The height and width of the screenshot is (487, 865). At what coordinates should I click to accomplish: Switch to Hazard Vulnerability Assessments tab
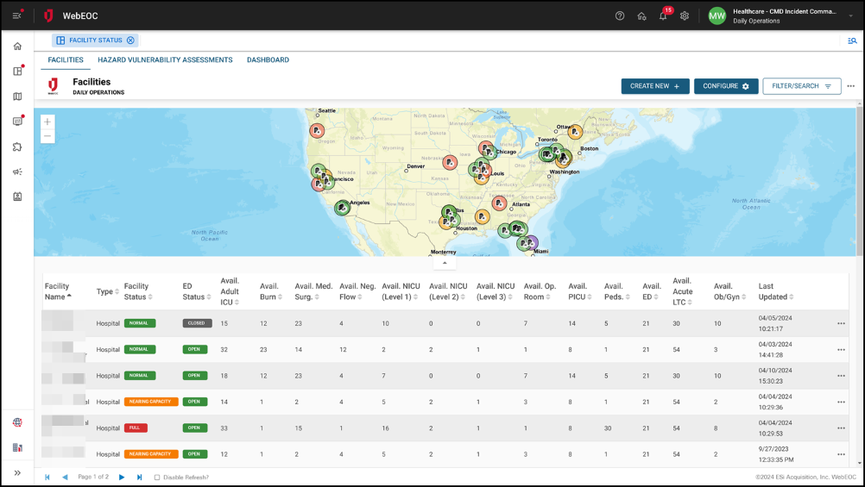point(165,60)
